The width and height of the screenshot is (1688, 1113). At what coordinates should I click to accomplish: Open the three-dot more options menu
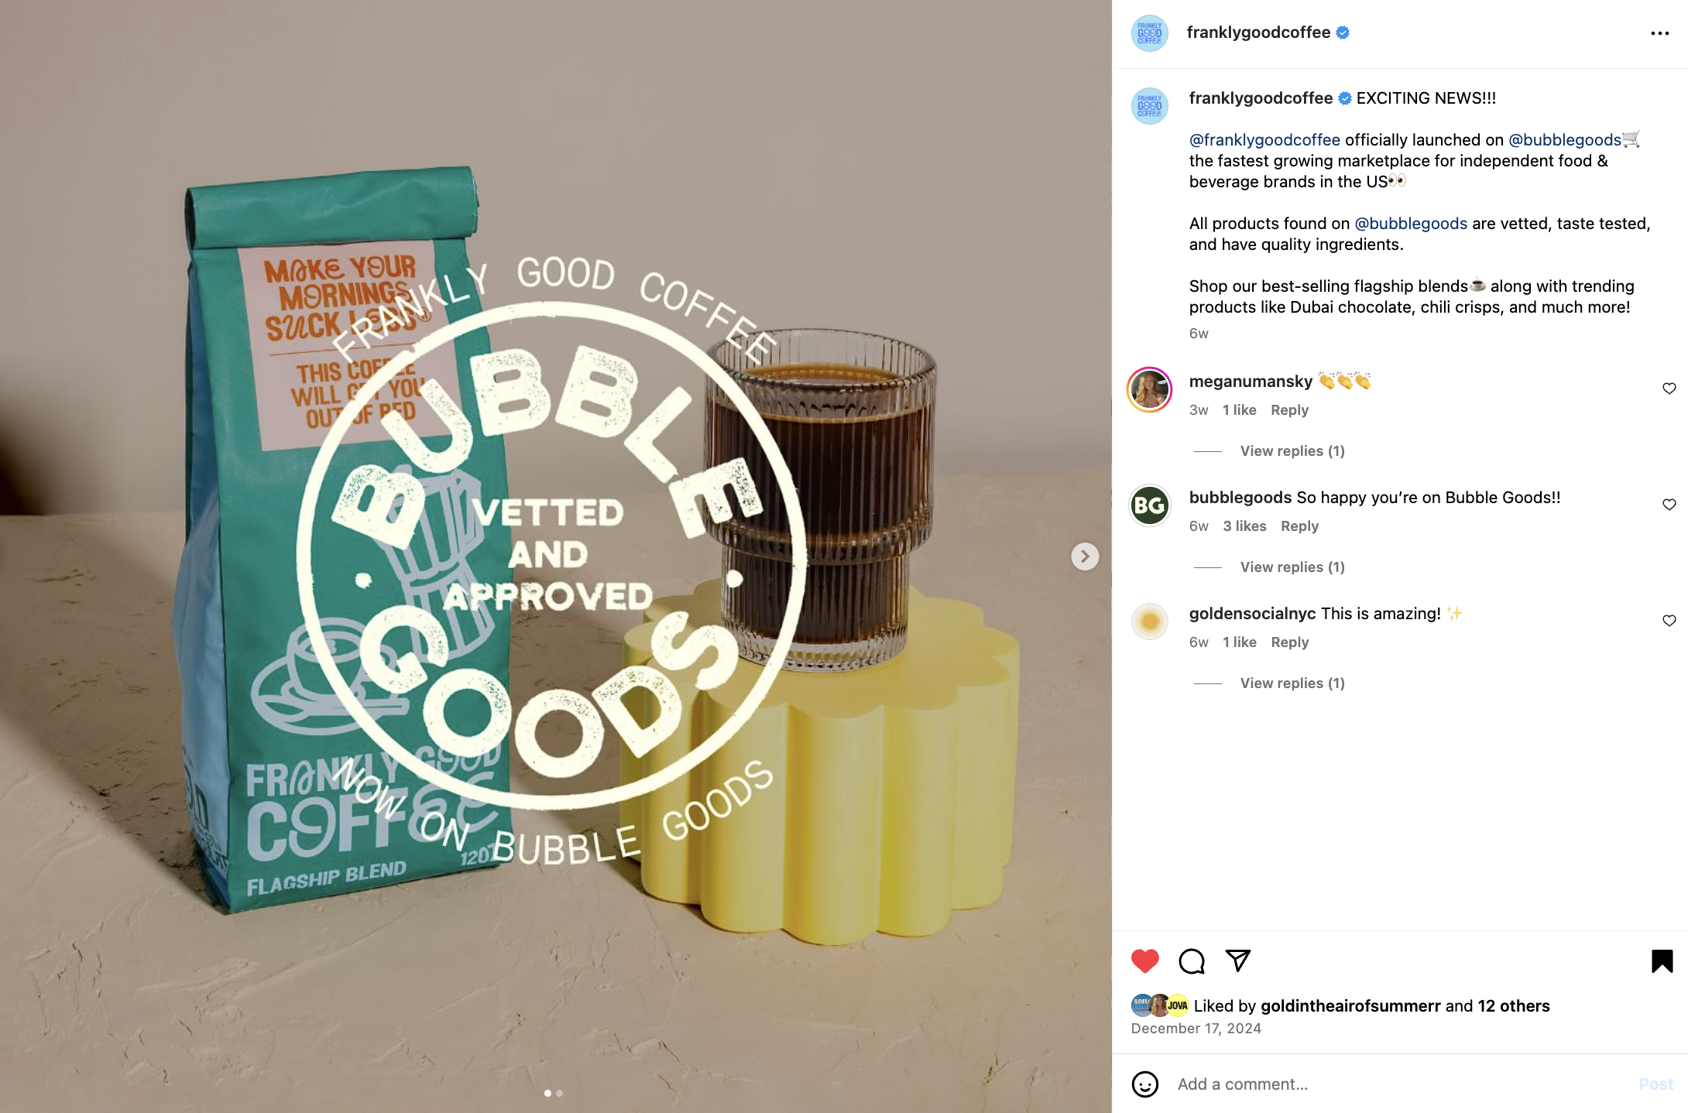click(1659, 33)
